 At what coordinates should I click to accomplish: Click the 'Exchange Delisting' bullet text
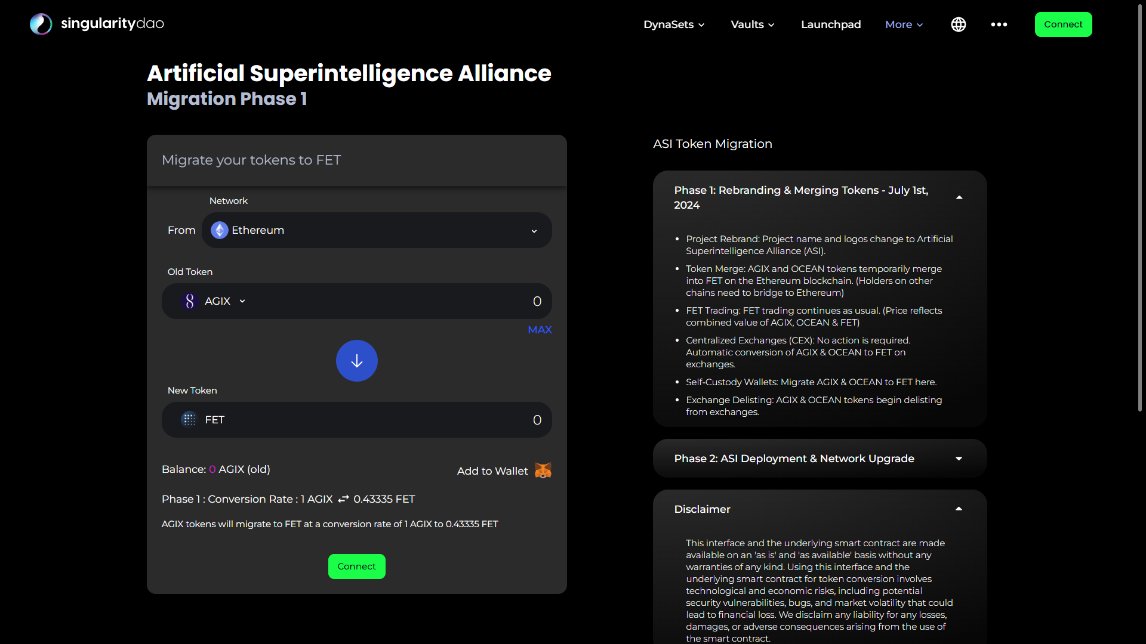[814, 406]
